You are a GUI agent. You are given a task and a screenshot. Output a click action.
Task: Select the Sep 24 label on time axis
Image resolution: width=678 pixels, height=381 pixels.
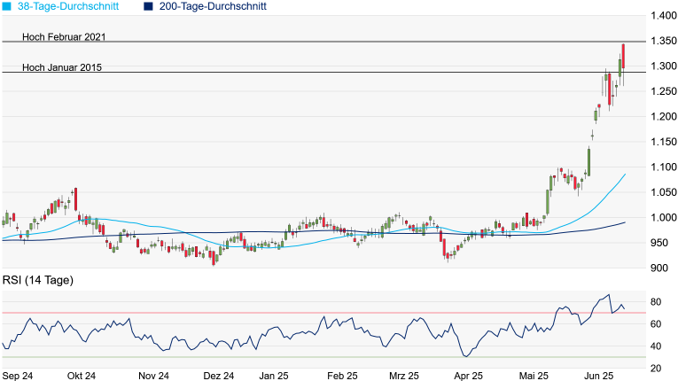pyautogui.click(x=19, y=376)
